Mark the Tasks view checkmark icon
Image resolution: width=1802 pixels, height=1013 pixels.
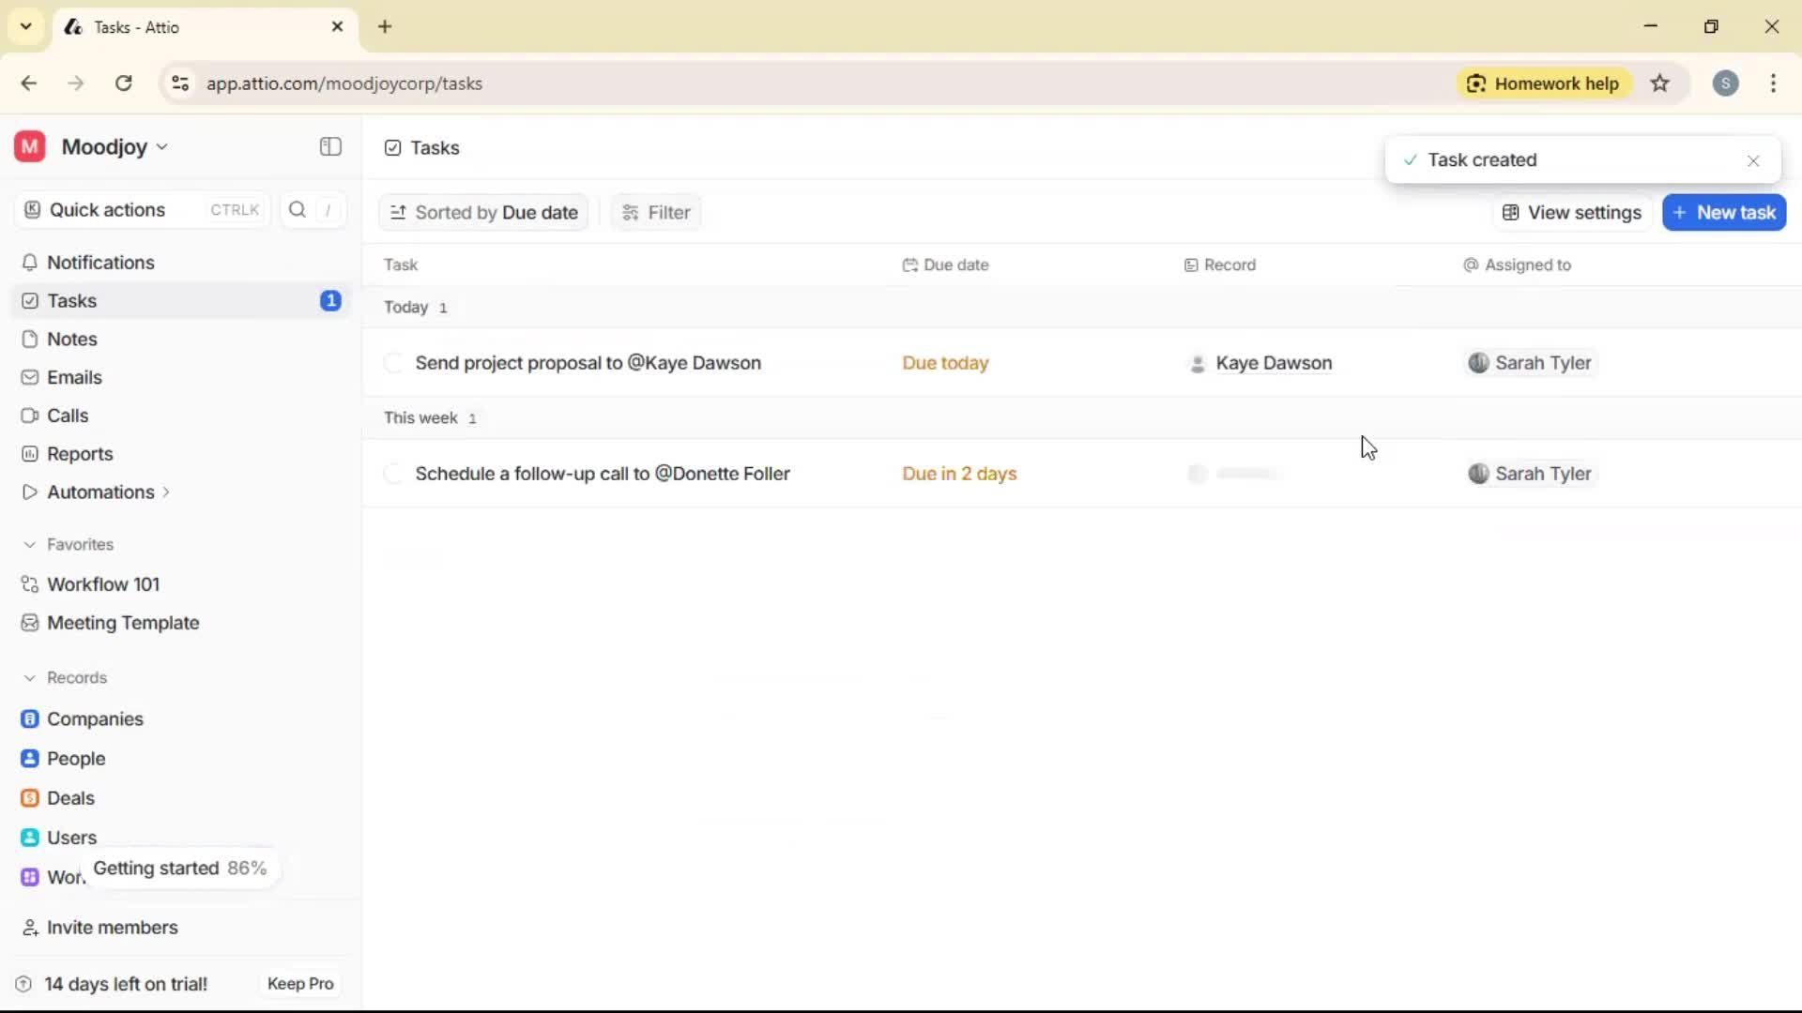(392, 147)
